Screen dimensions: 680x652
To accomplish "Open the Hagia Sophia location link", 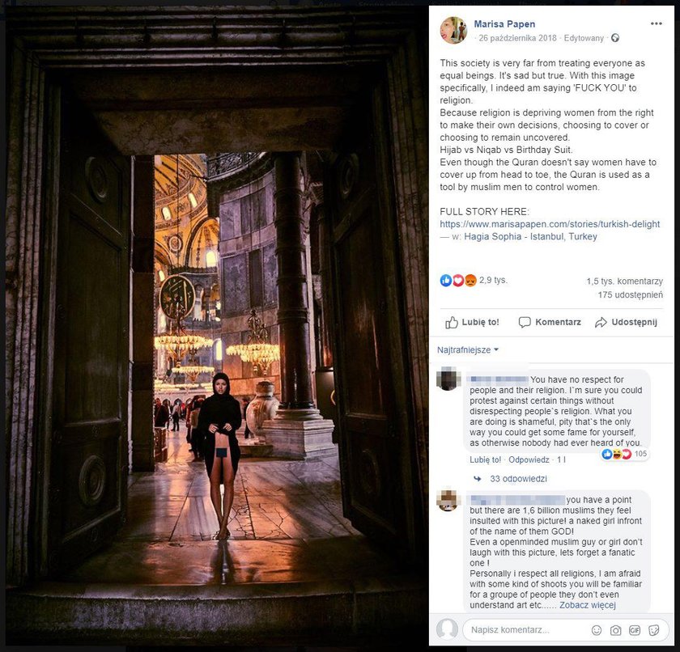I will click(530, 236).
